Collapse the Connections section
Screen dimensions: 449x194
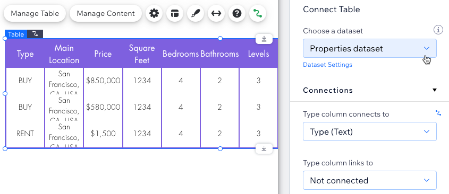point(435,90)
